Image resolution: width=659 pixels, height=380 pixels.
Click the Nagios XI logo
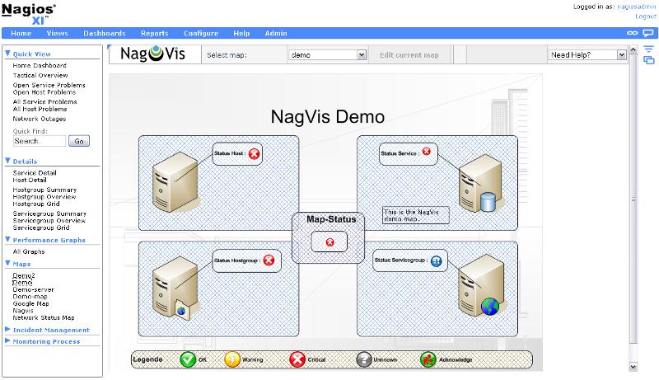(x=29, y=14)
